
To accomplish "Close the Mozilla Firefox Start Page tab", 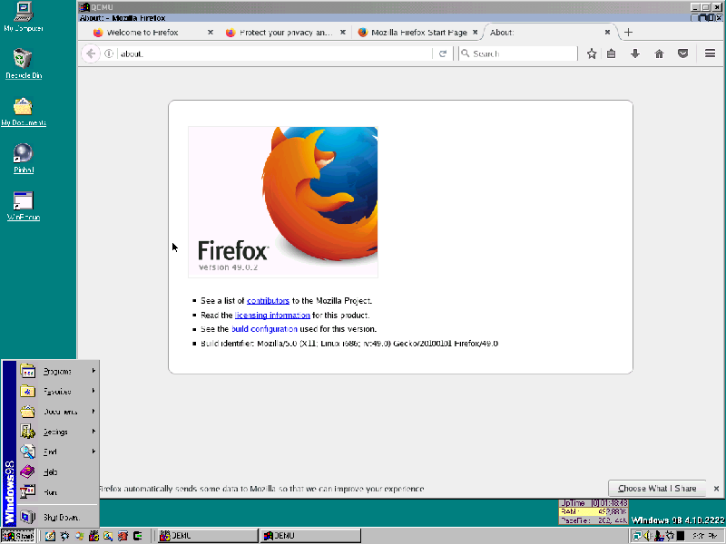I will tap(475, 33).
